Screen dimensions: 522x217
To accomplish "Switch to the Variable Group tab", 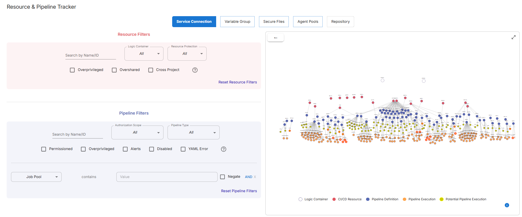I will (x=237, y=22).
